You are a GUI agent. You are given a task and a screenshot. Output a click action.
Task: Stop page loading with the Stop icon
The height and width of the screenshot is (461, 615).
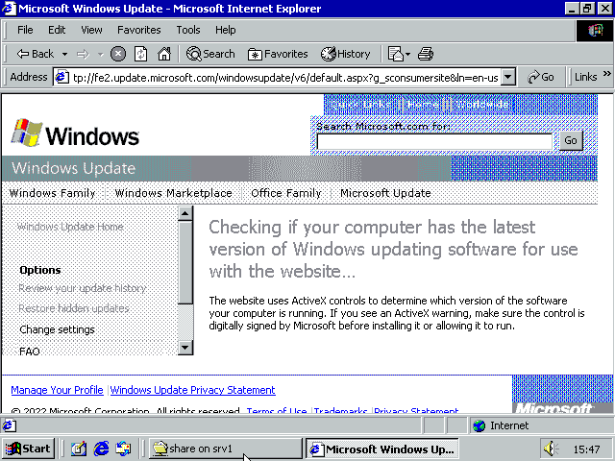tap(117, 54)
